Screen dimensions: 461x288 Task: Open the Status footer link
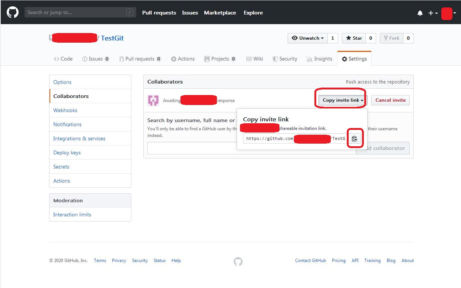click(160, 261)
